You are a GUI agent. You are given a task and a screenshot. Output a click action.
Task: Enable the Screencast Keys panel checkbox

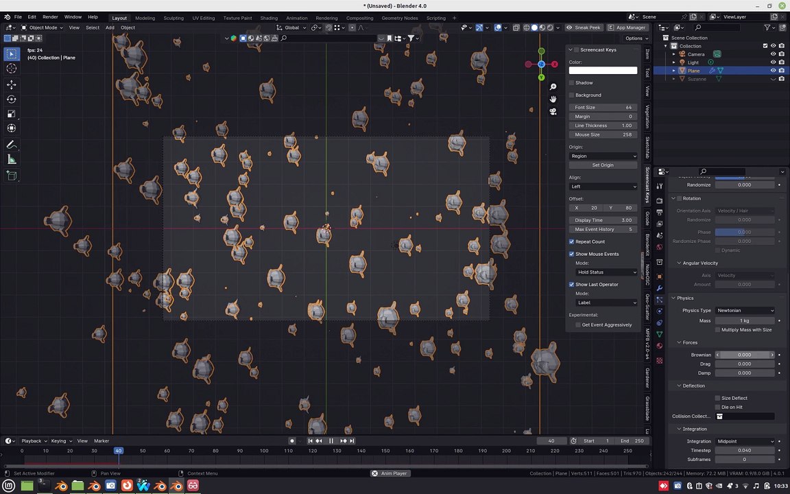coord(576,50)
